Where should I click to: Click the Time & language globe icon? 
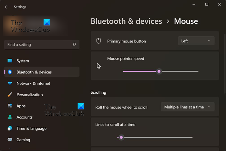[10, 129]
